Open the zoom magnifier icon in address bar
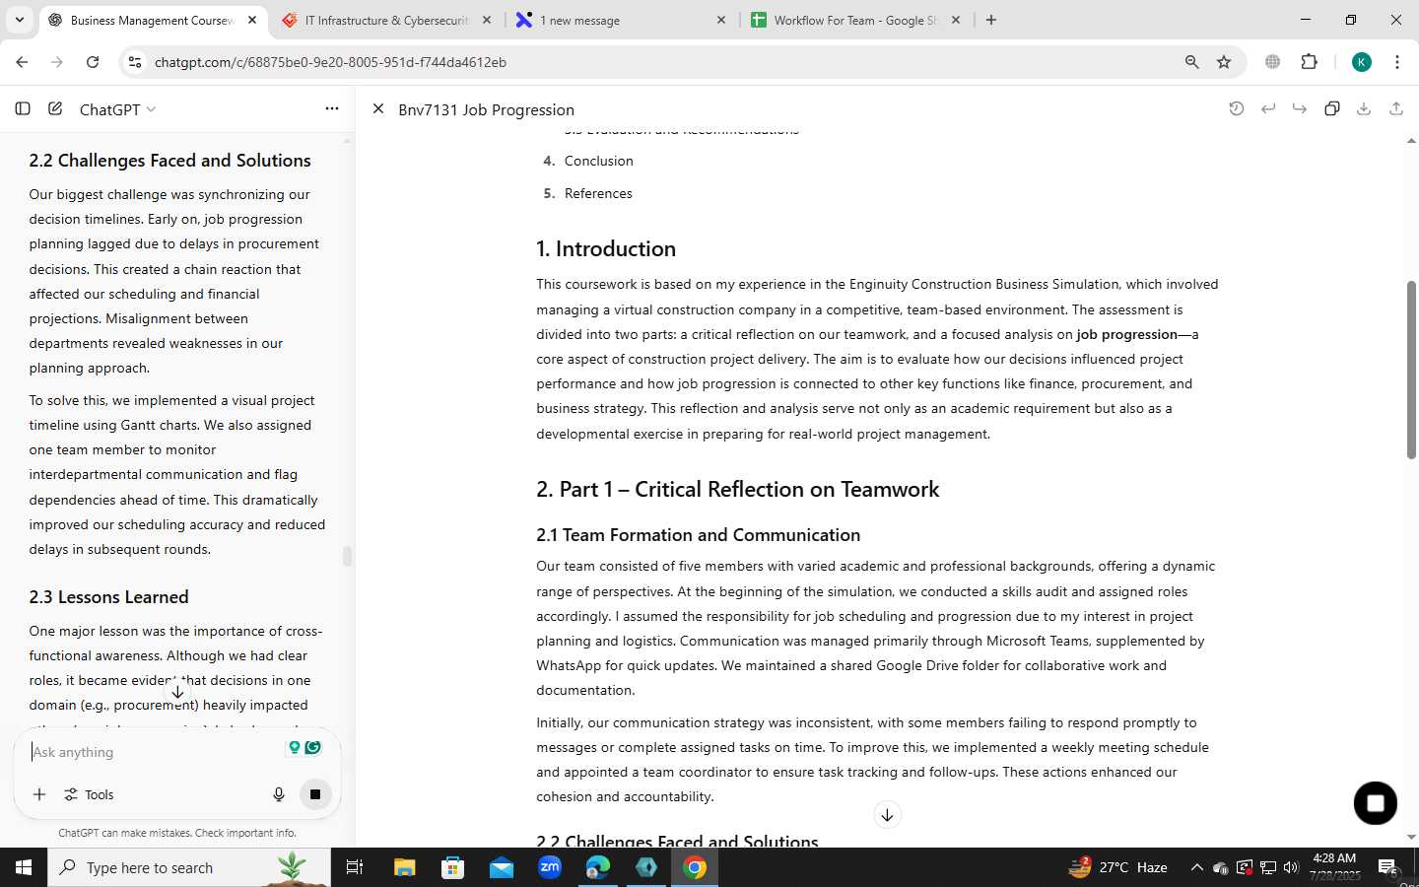The image size is (1419, 887). click(1191, 62)
